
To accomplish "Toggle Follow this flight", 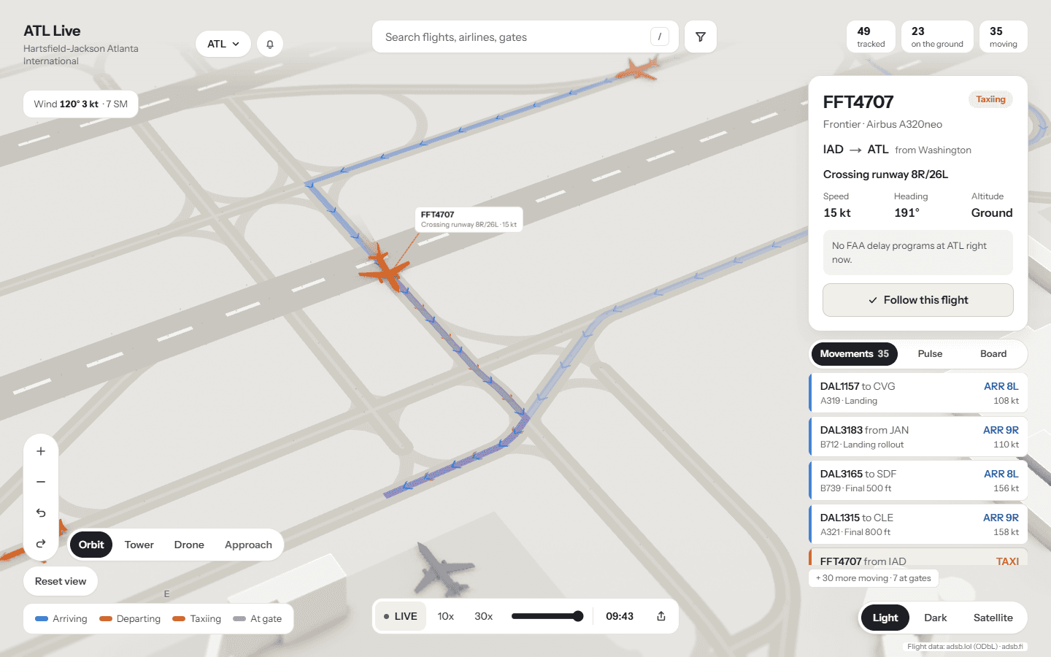I will 918,300.
